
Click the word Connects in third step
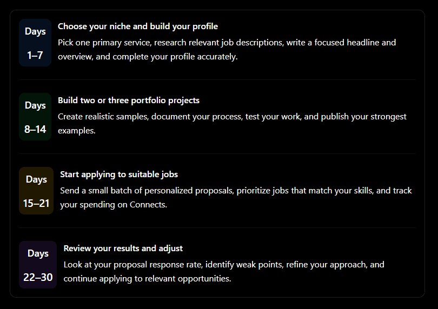tap(148, 205)
